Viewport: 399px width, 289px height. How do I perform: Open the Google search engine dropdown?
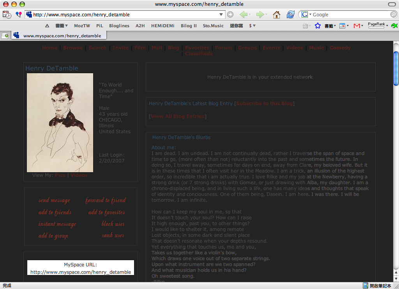[306, 15]
